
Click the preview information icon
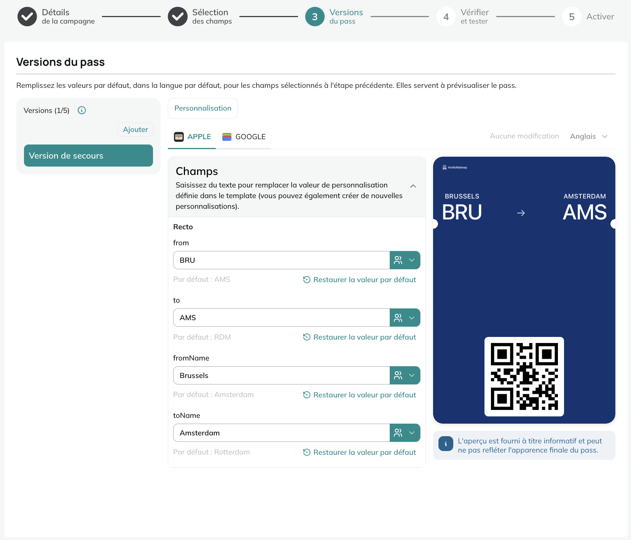coord(446,443)
